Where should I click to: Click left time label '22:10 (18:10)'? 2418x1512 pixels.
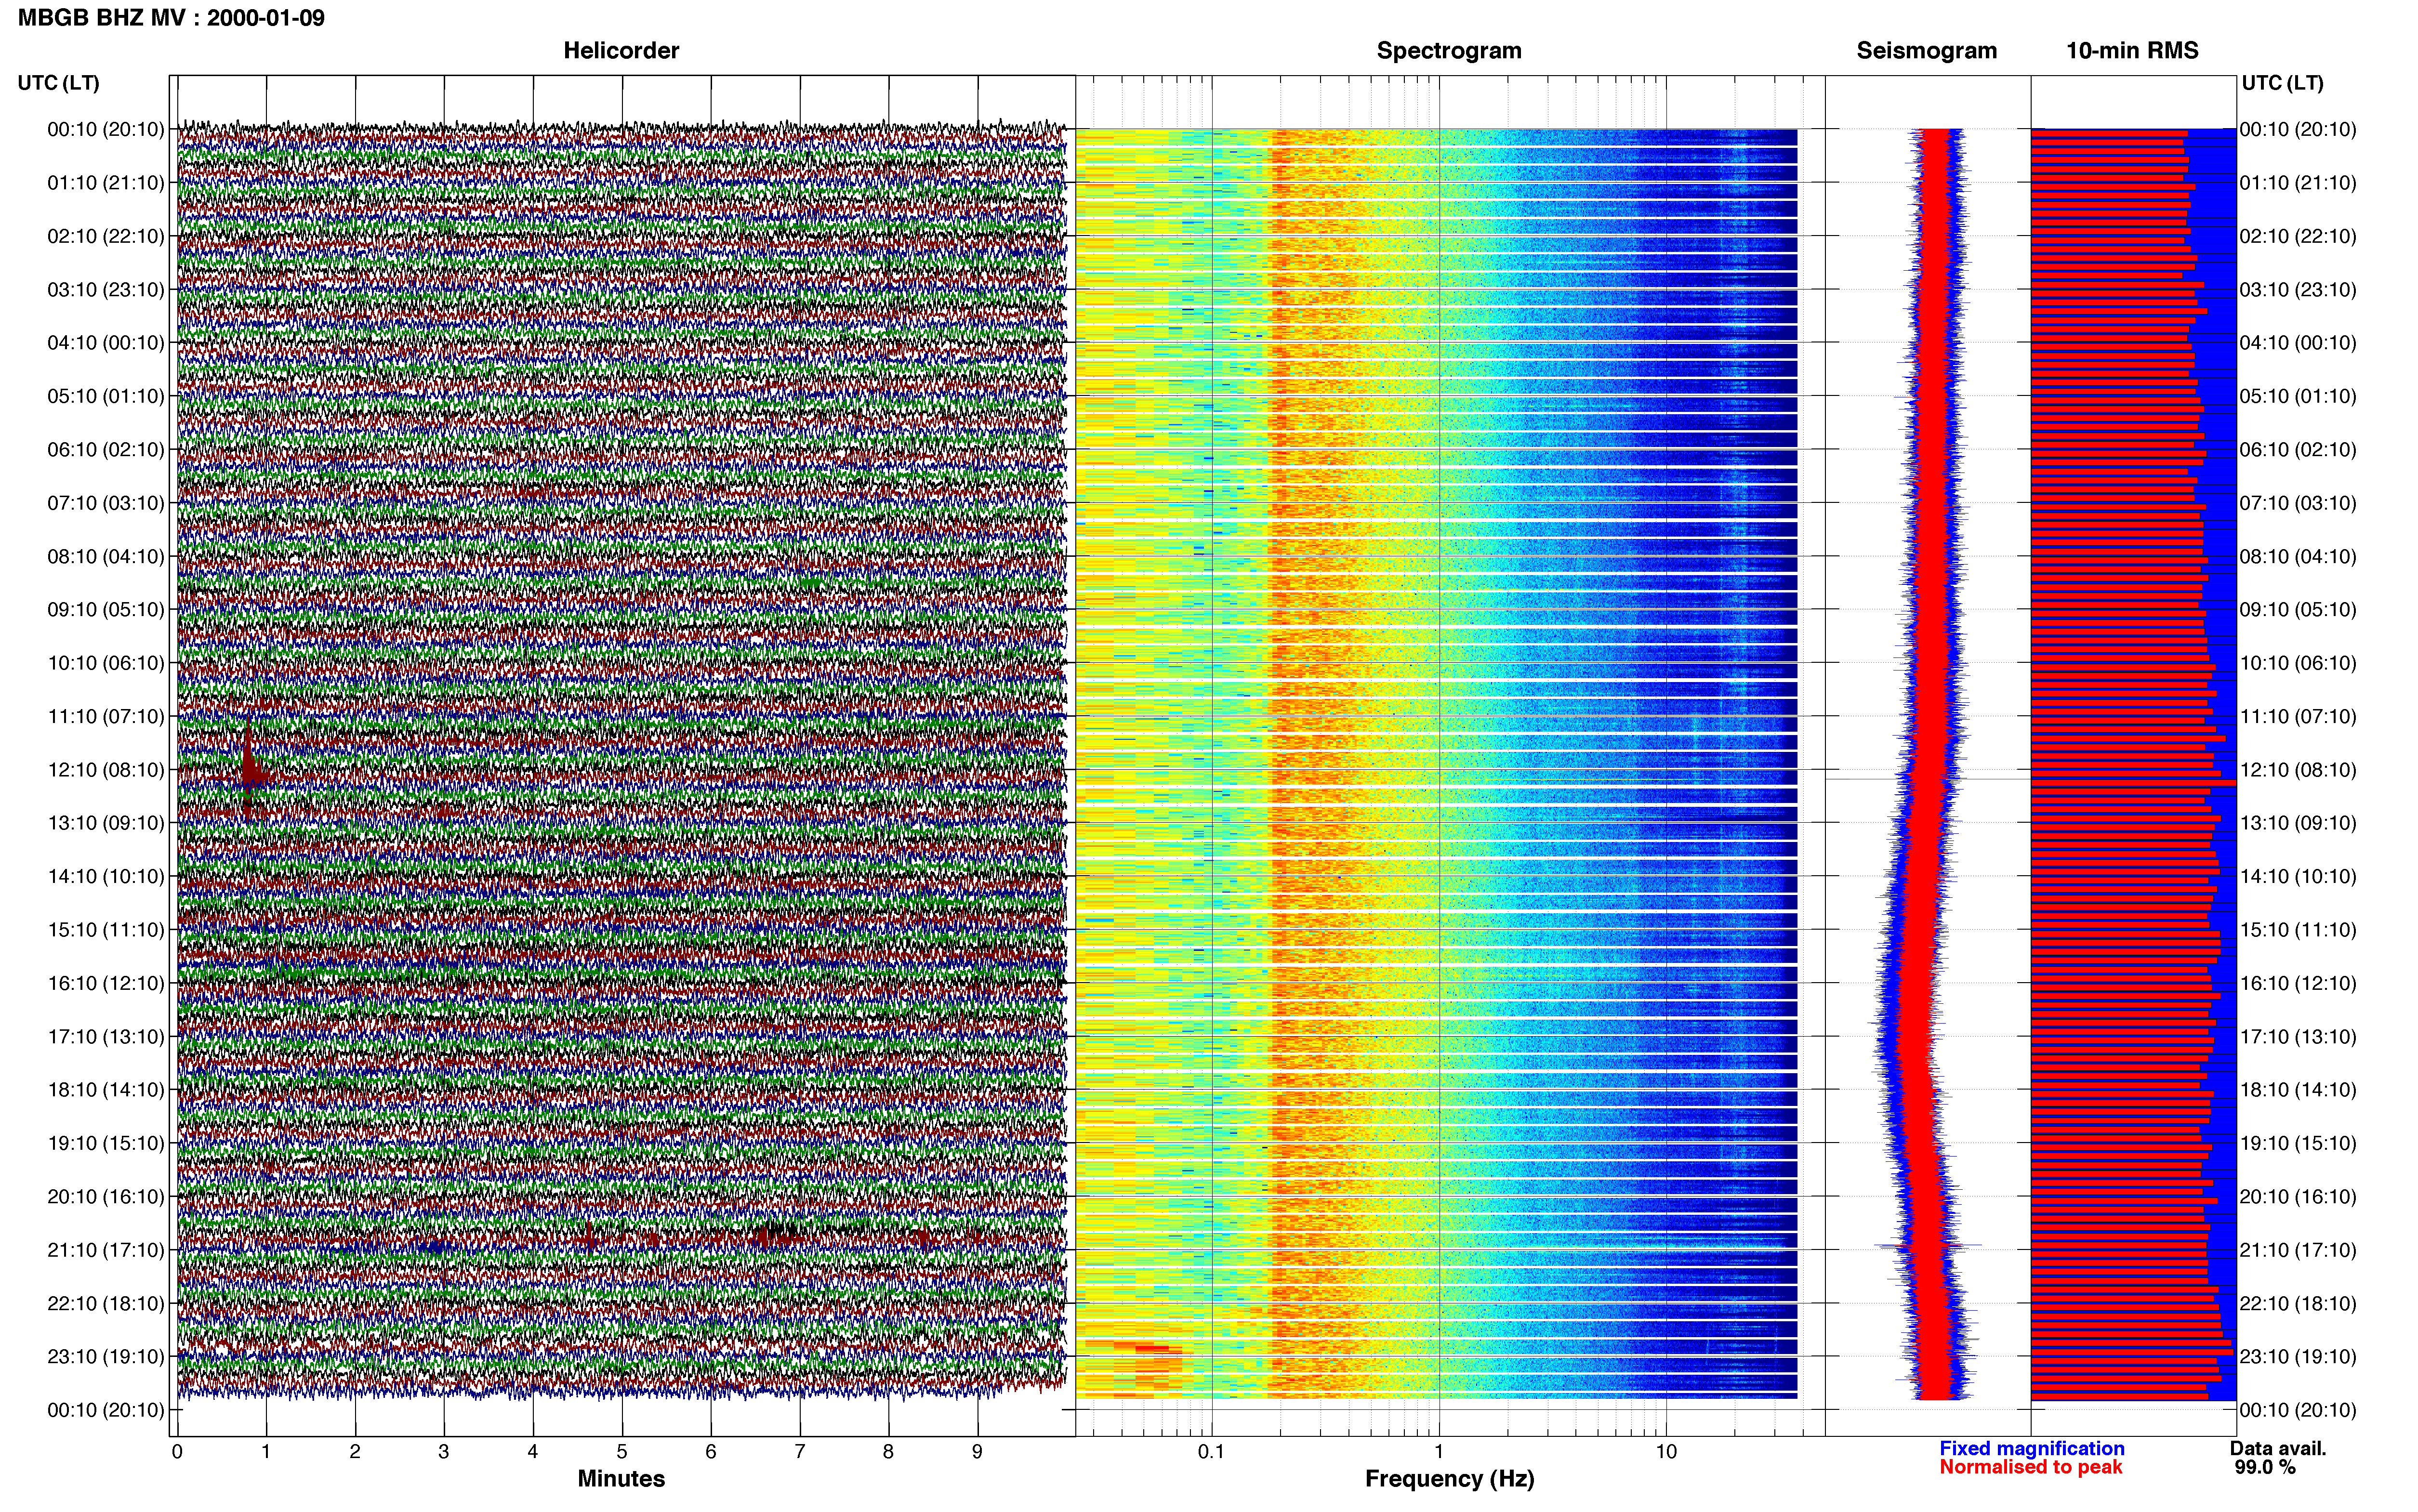(106, 1304)
